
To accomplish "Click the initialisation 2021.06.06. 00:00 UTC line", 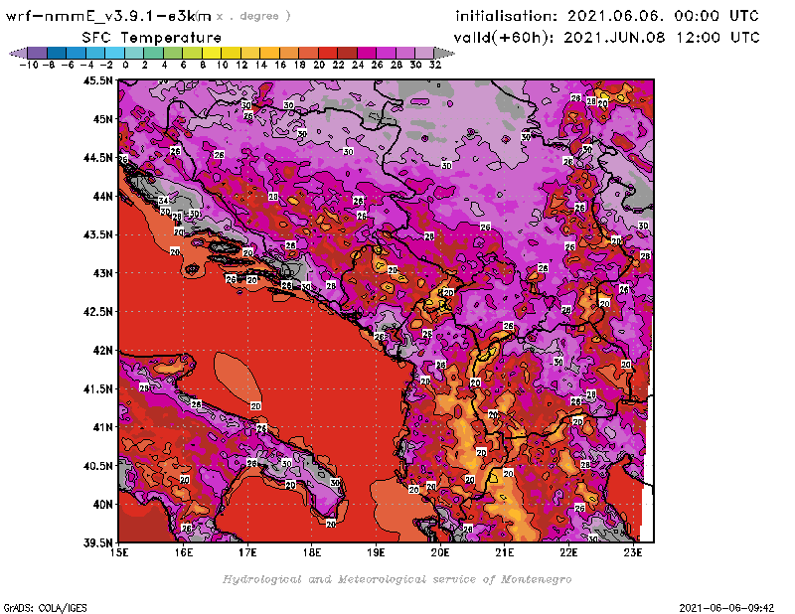I will (607, 16).
